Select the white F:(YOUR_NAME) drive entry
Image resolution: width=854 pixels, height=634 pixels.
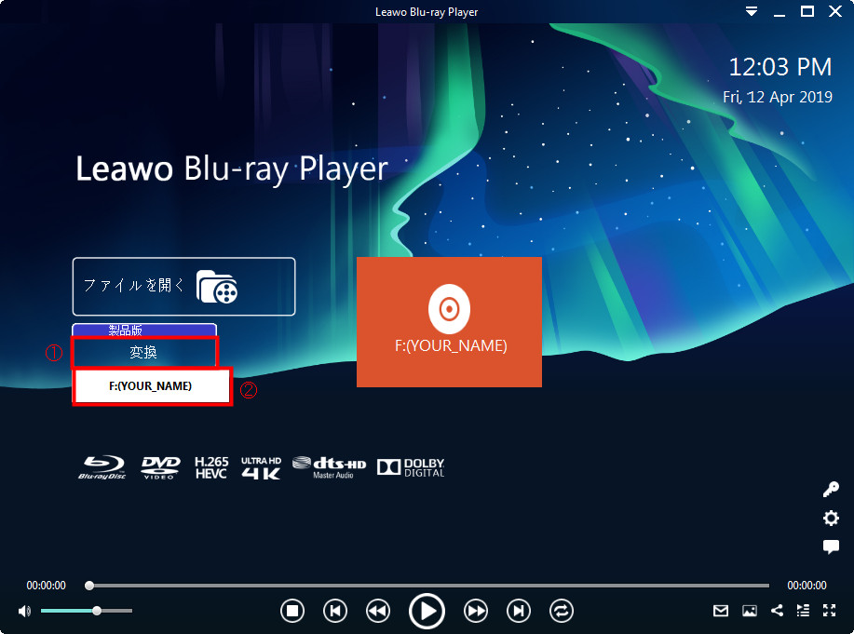point(151,386)
